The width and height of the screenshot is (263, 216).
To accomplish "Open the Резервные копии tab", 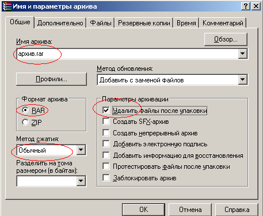I will [144, 23].
